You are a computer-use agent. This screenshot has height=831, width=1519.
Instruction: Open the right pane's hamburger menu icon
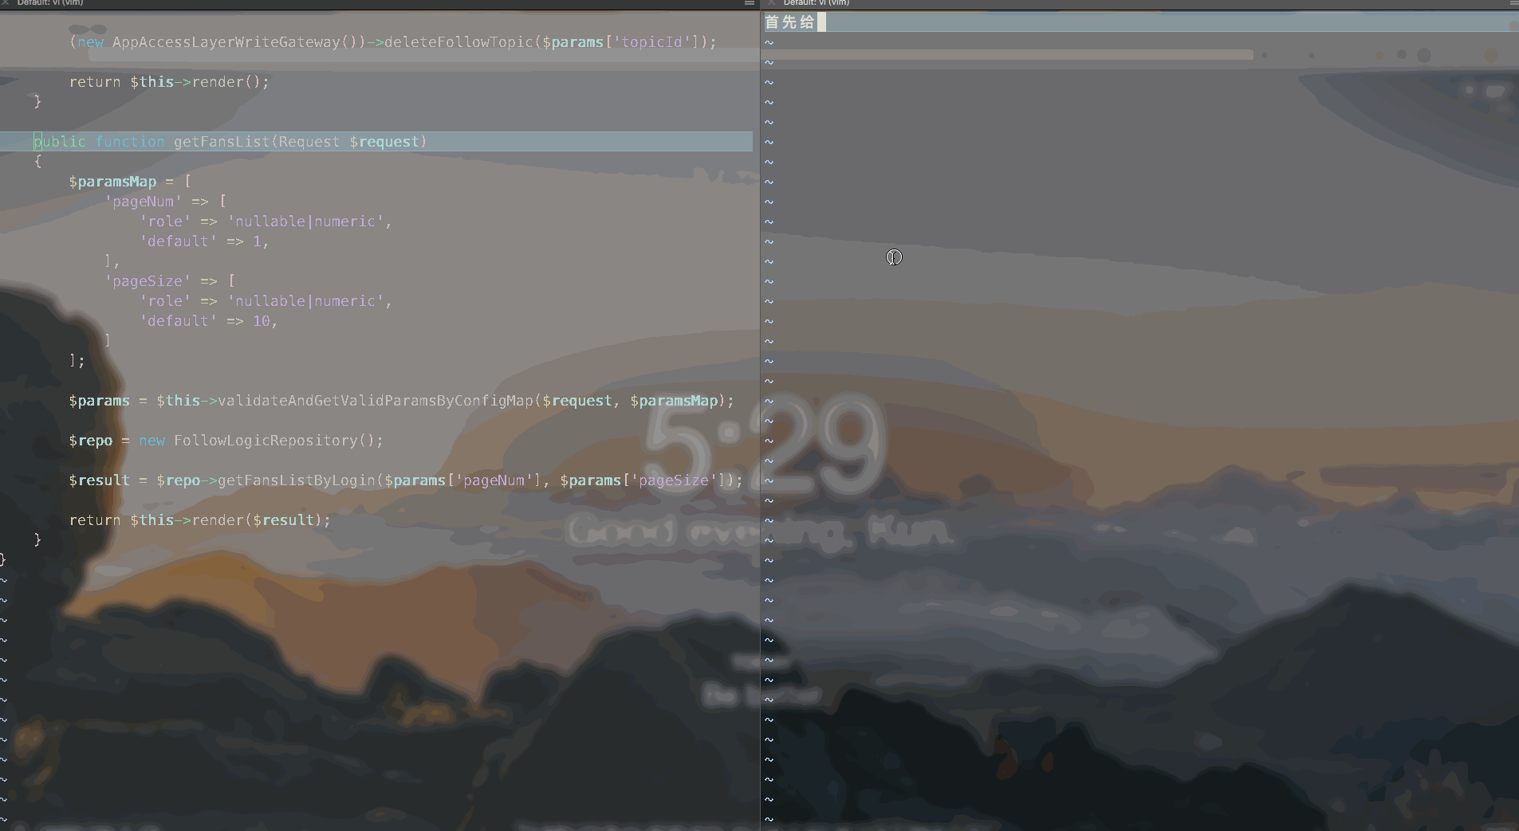coord(1514,3)
